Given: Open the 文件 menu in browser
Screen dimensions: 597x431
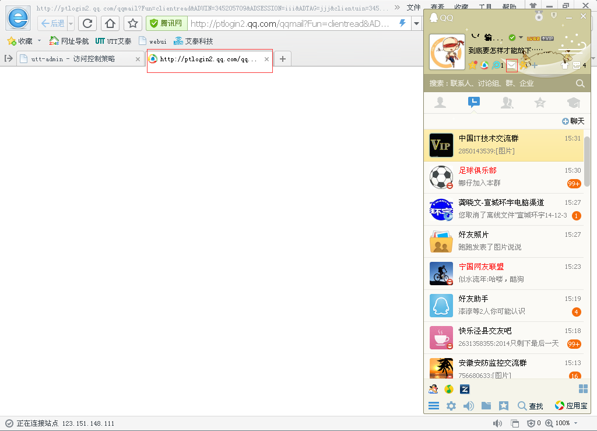Looking at the screenshot, I should pos(413,7).
